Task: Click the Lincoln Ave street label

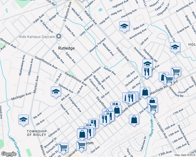Action: 162,130
